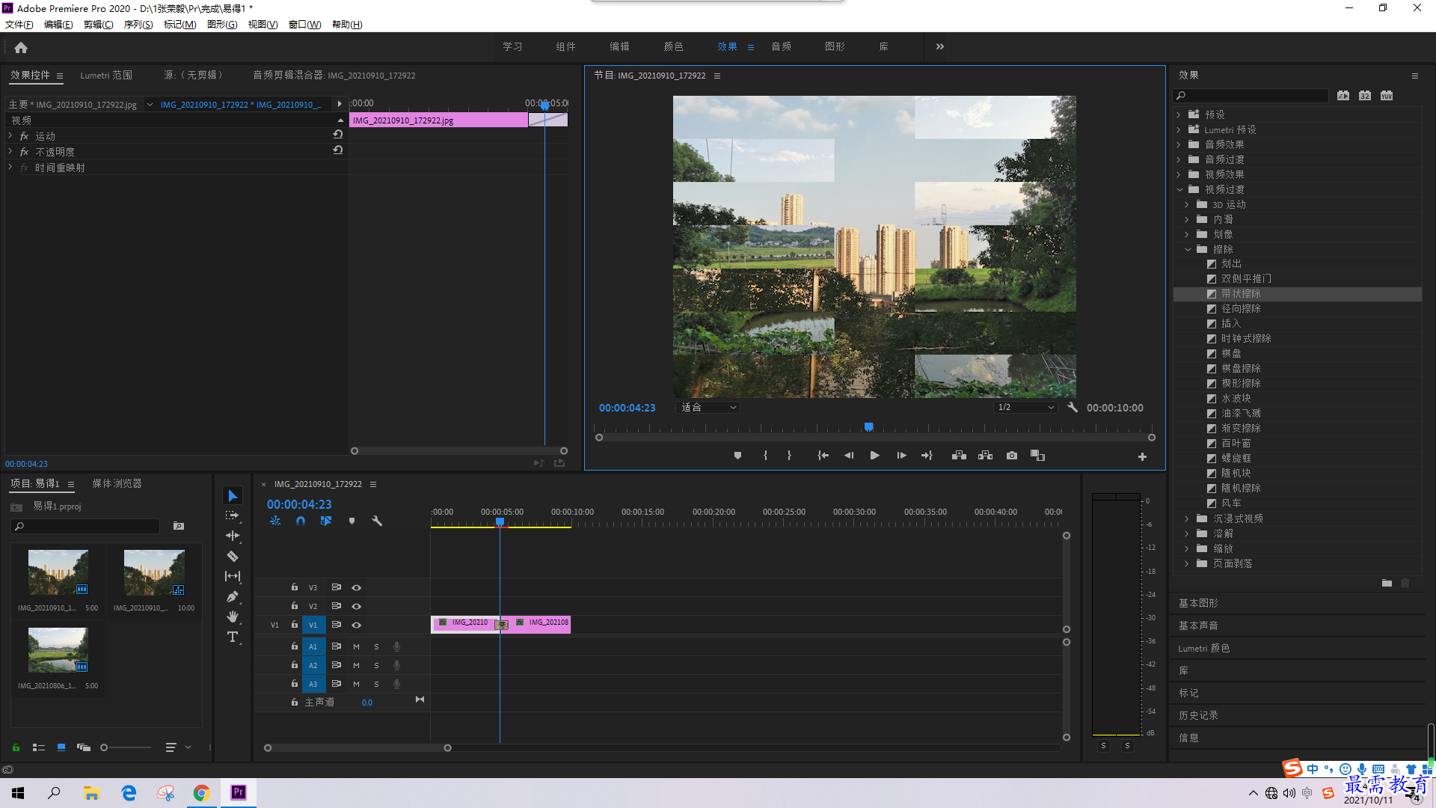1436x808 pixels.
Task: Open the 序列 menu
Action: point(138,25)
